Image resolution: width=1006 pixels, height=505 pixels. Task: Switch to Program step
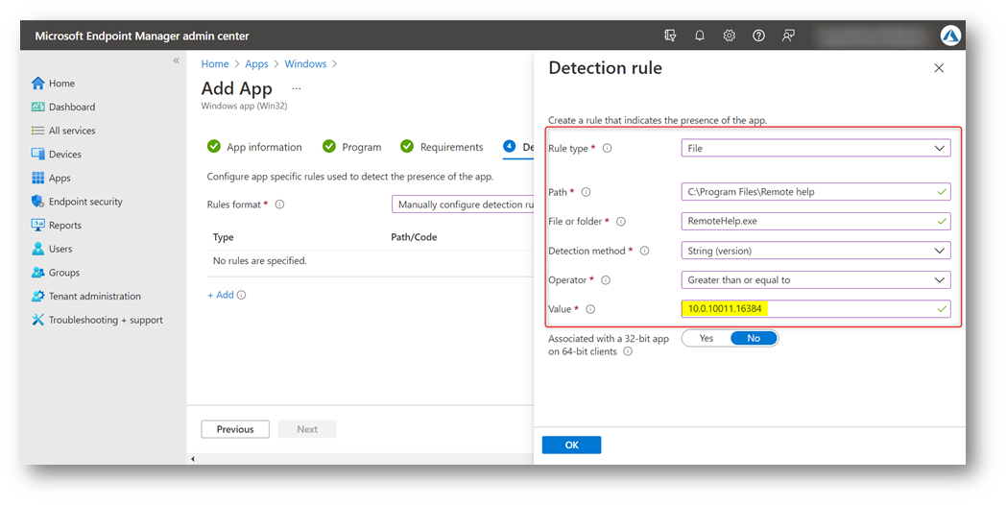(351, 147)
